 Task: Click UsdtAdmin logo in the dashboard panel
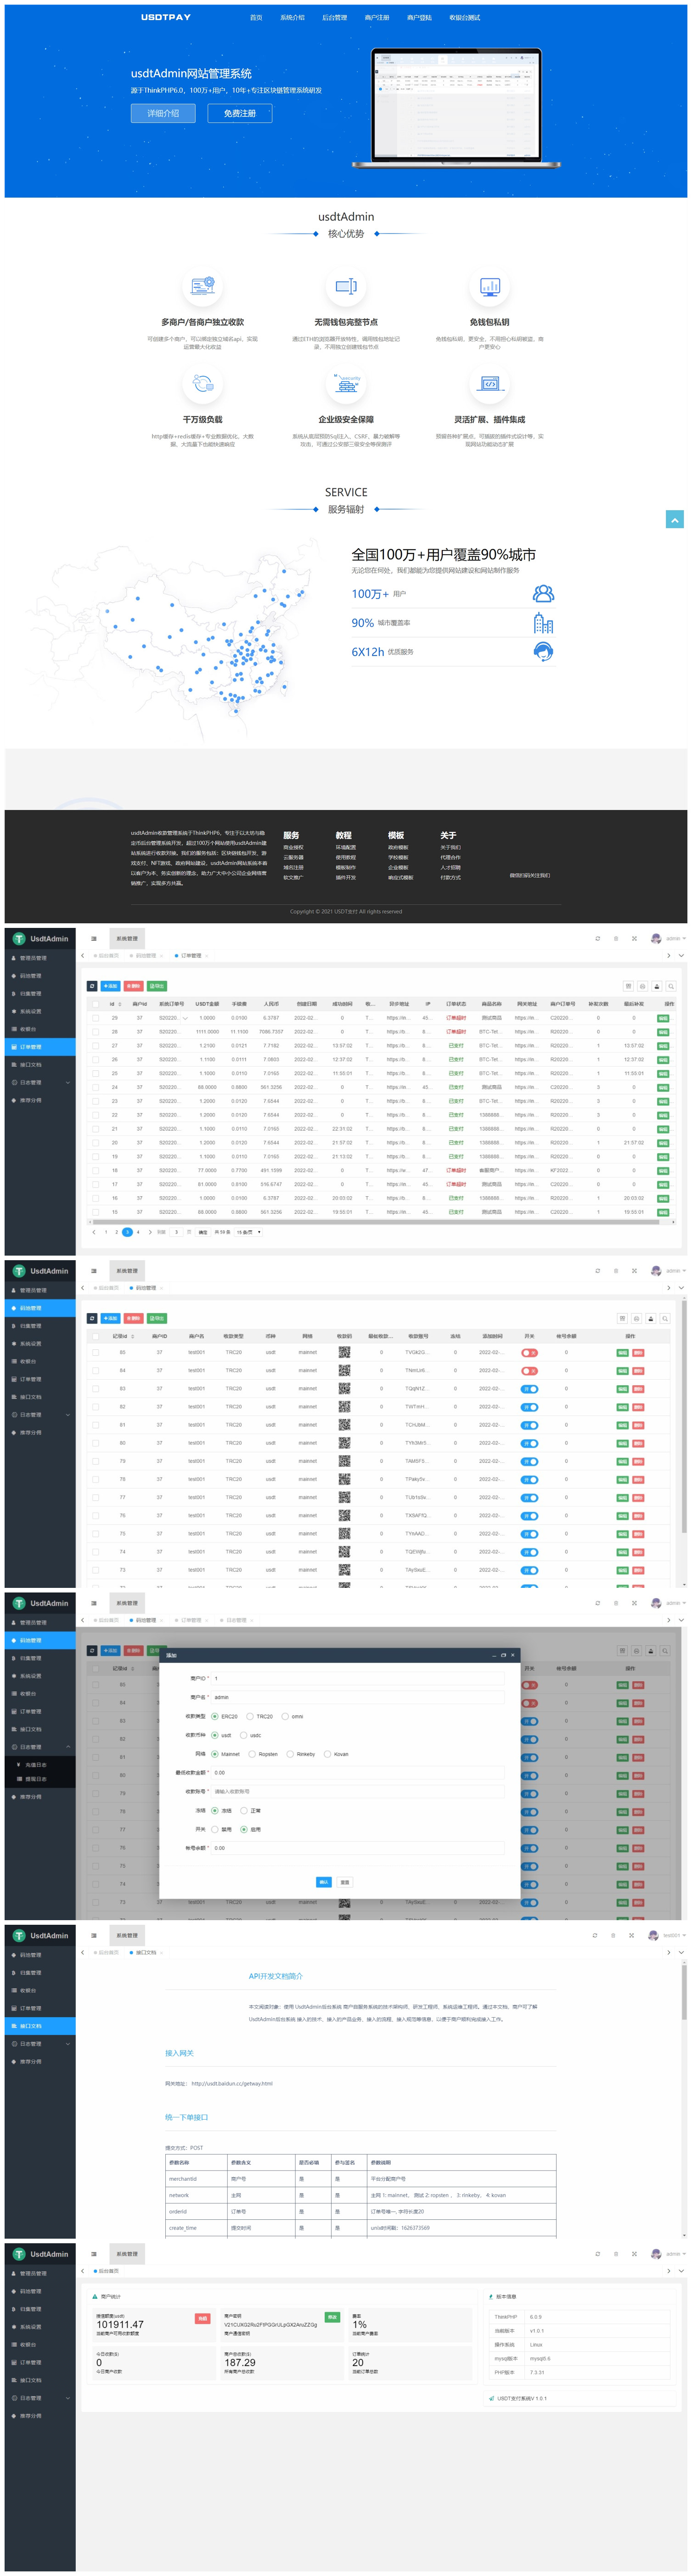pyautogui.click(x=40, y=2254)
